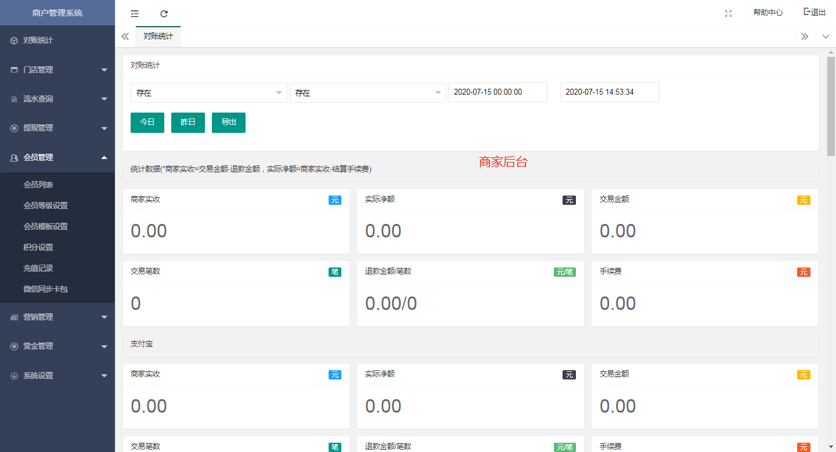Click the 赏金管理 yen icon
The image size is (836, 452).
tap(14, 346)
